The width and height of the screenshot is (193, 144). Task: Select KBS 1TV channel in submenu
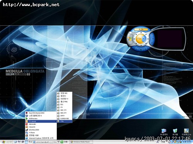tap(64, 110)
